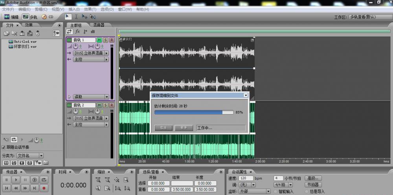Open 窗口(W) menu

(x=125, y=9)
